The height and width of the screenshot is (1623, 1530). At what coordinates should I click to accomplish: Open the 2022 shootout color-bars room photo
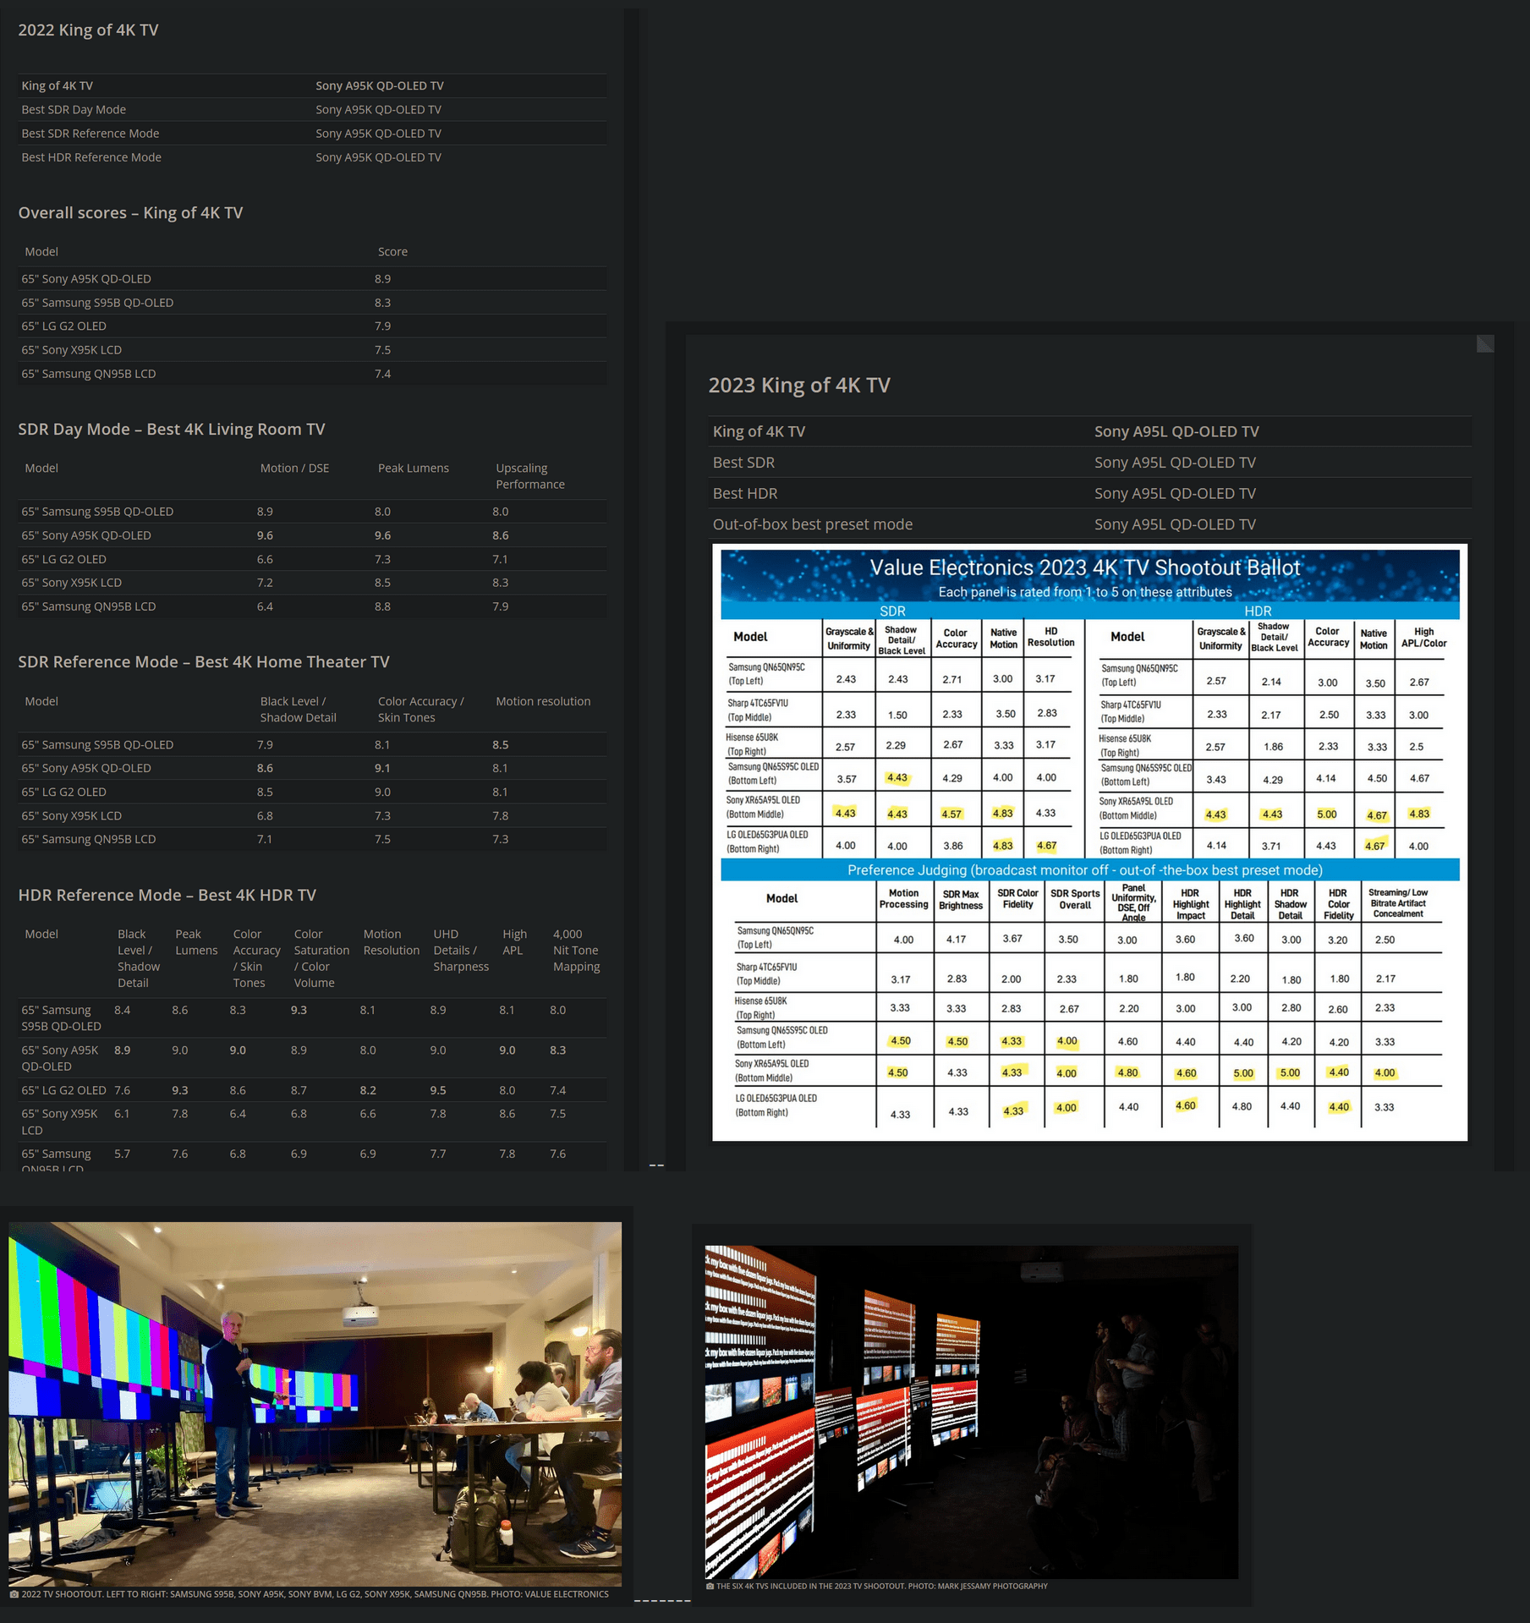[315, 1403]
